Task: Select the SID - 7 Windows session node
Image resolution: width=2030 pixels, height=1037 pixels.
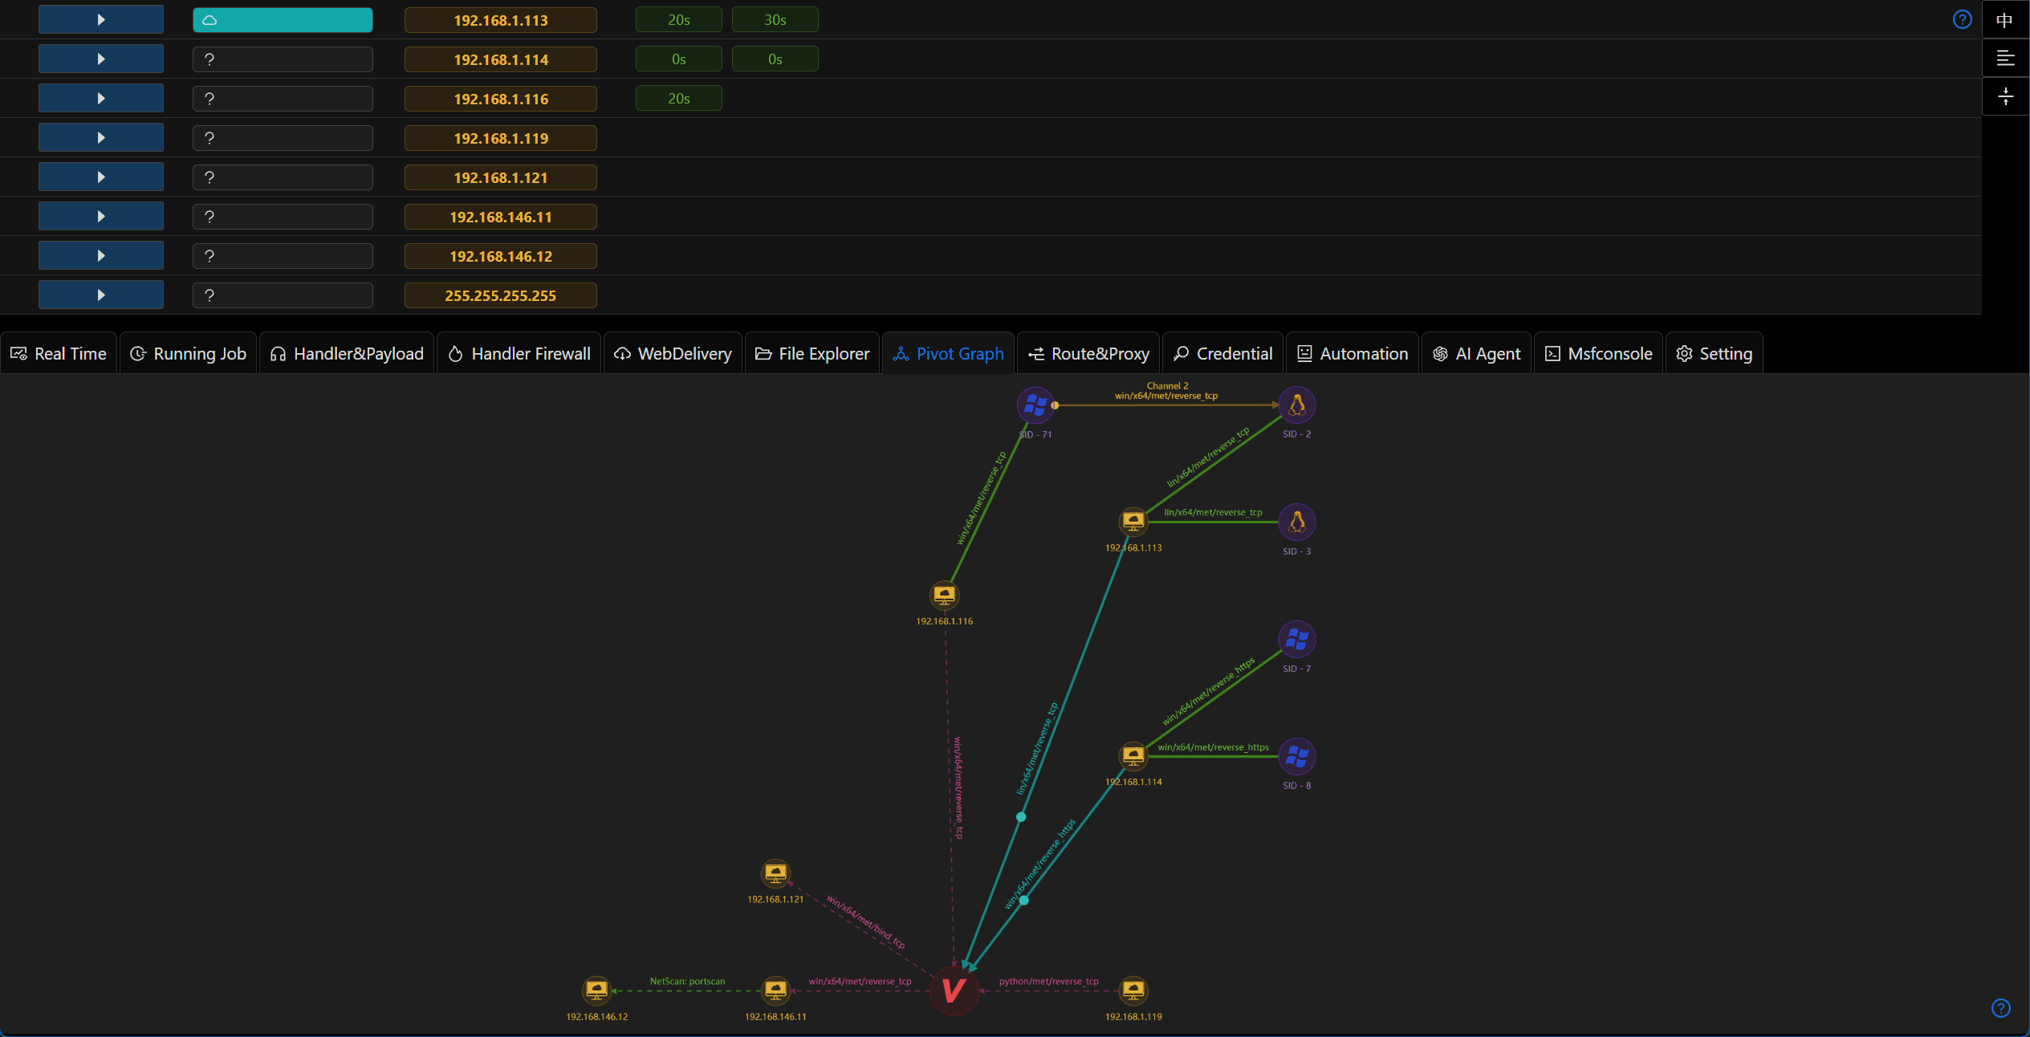Action: (x=1296, y=640)
